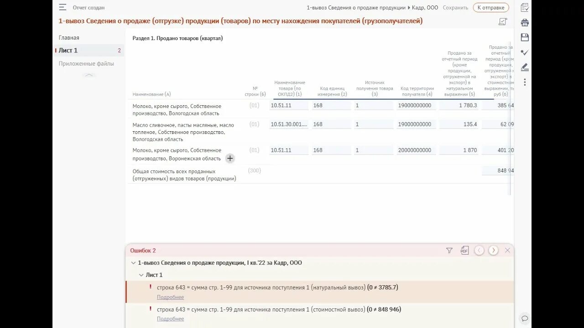Click Отчет создан status text
Screen dimensions: 584x328
click(89, 8)
